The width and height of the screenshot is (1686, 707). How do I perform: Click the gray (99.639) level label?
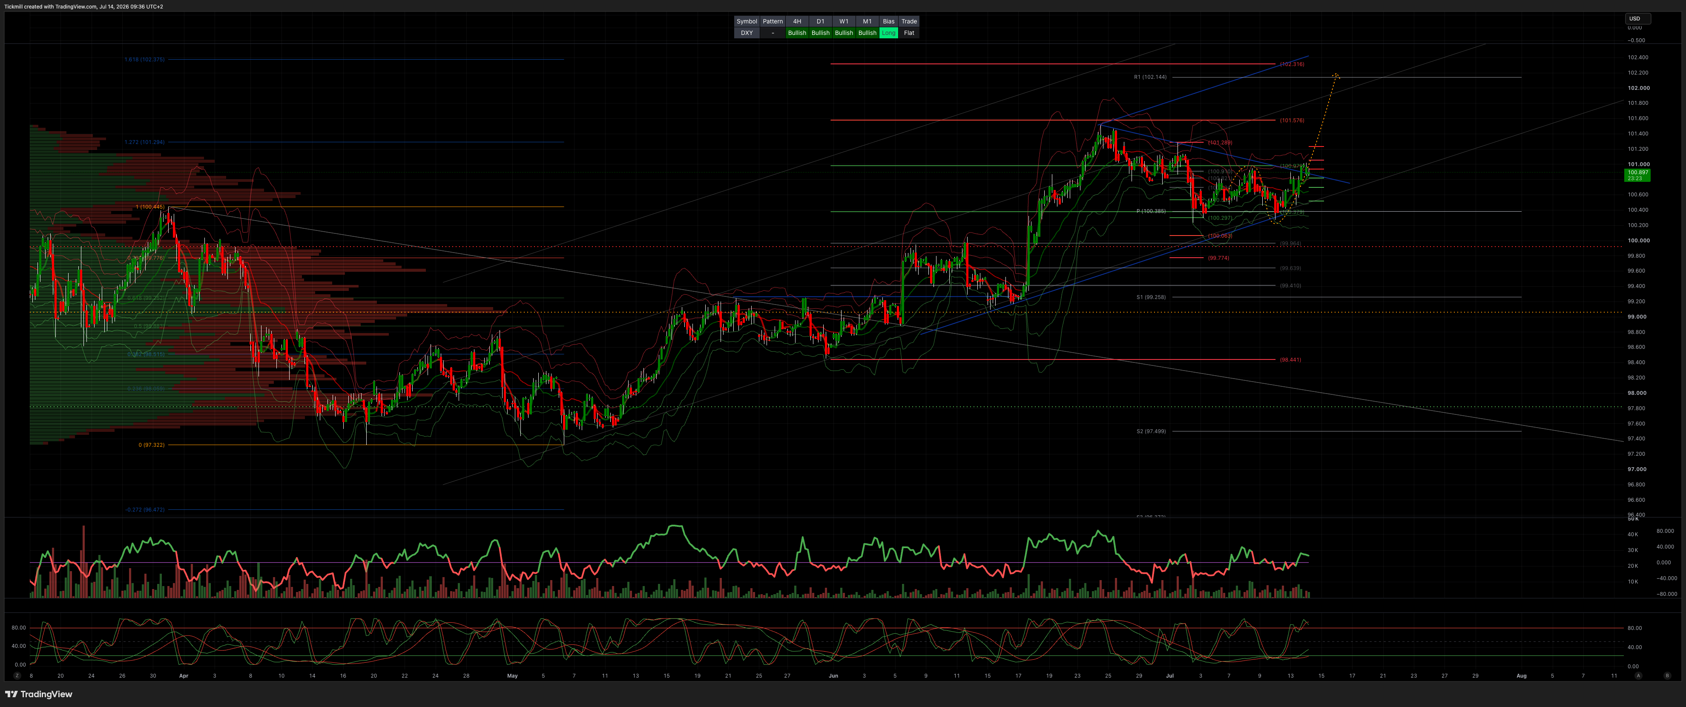1290,268
